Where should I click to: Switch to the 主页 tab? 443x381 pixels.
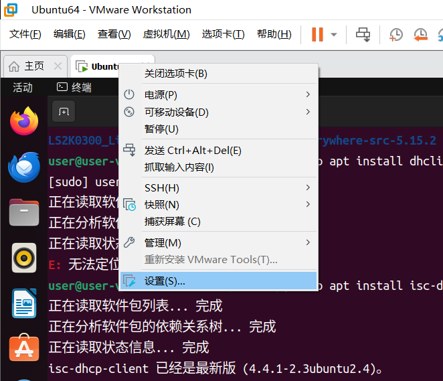[34, 66]
